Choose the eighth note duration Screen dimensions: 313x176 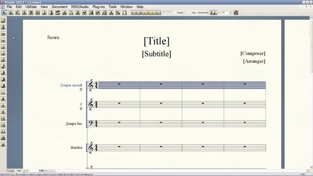point(3,60)
